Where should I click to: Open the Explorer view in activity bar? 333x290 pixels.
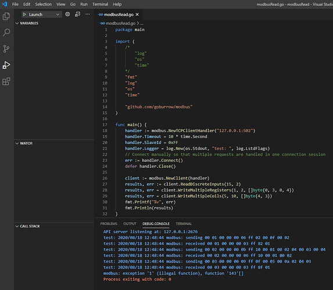click(6, 16)
